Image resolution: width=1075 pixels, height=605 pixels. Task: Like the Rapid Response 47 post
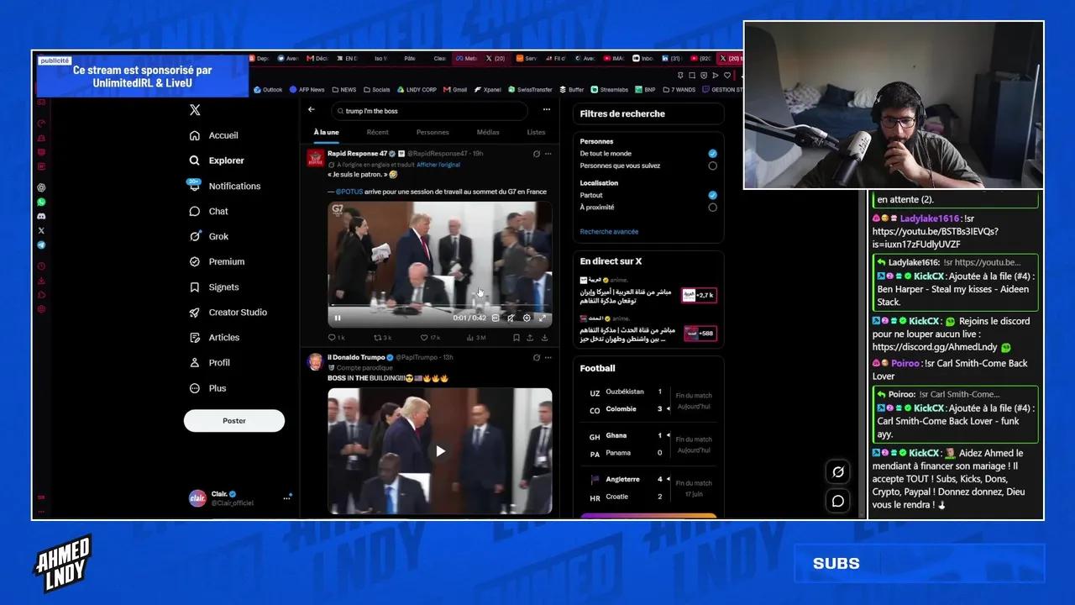pos(428,338)
